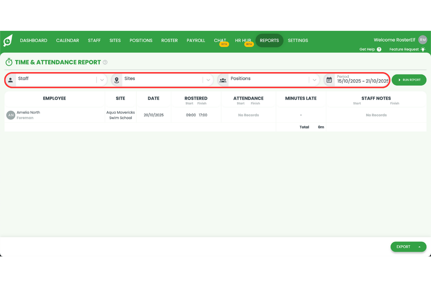Click the calendar icon next to Period
Image resolution: width=431 pixels, height=287 pixels.
[329, 80]
